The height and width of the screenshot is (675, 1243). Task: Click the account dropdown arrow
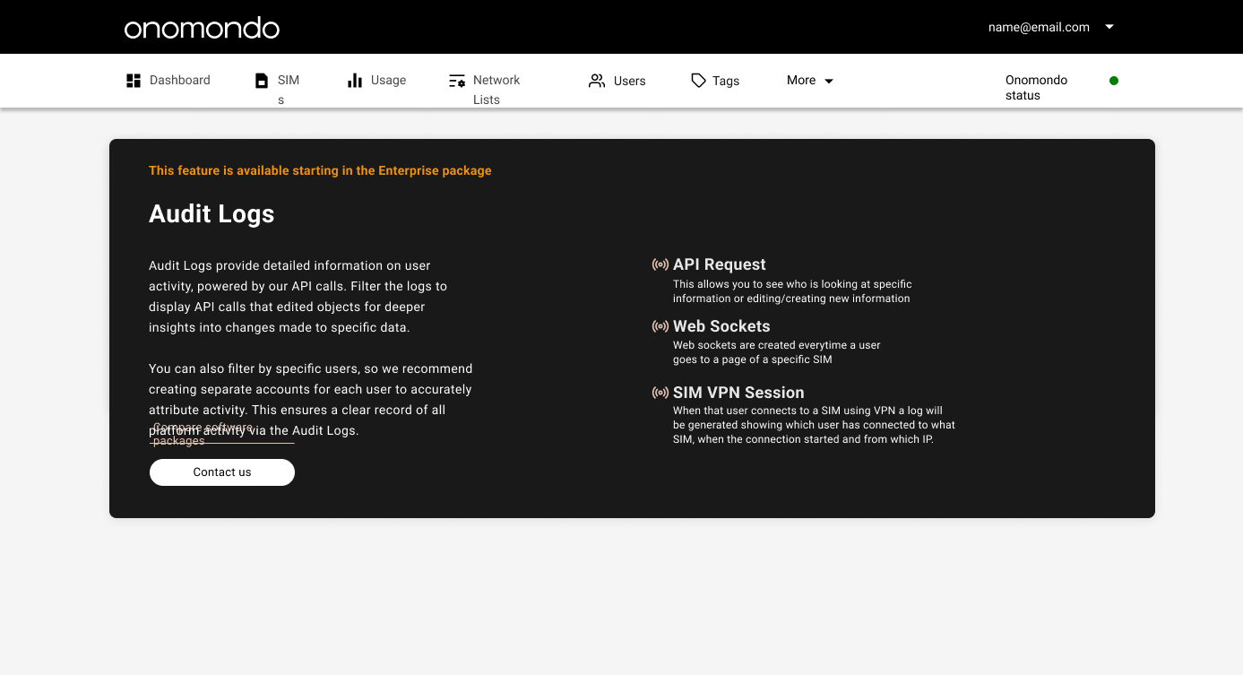coord(1109,27)
